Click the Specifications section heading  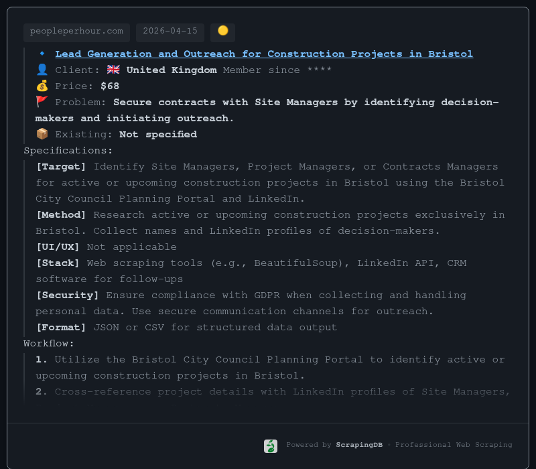(68, 150)
